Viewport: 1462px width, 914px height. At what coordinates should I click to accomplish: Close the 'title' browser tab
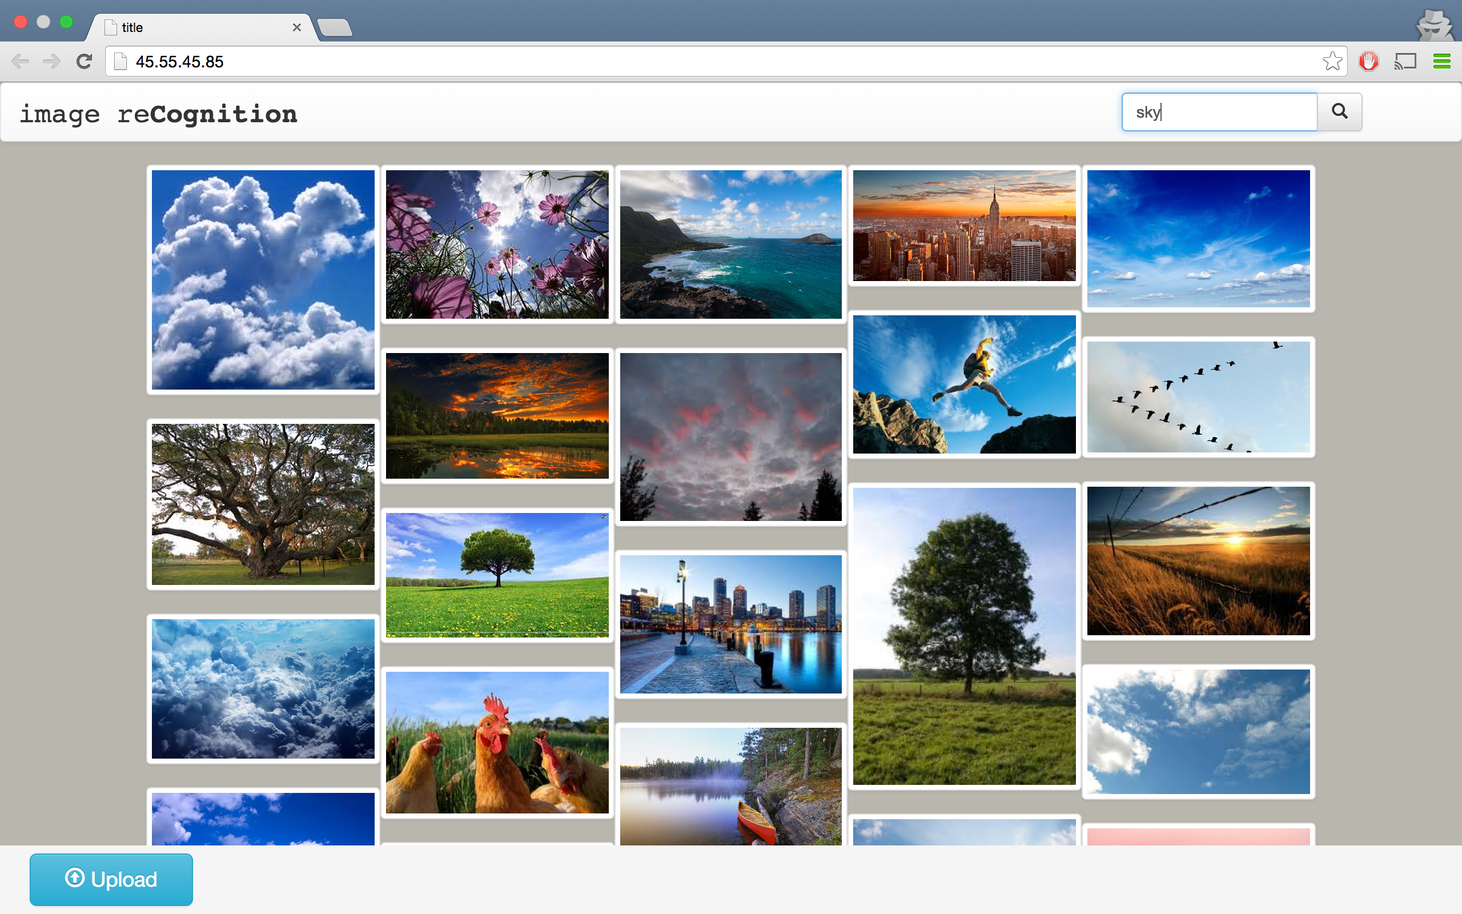click(296, 28)
